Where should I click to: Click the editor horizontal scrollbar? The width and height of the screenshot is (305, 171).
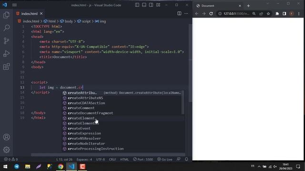108,155
